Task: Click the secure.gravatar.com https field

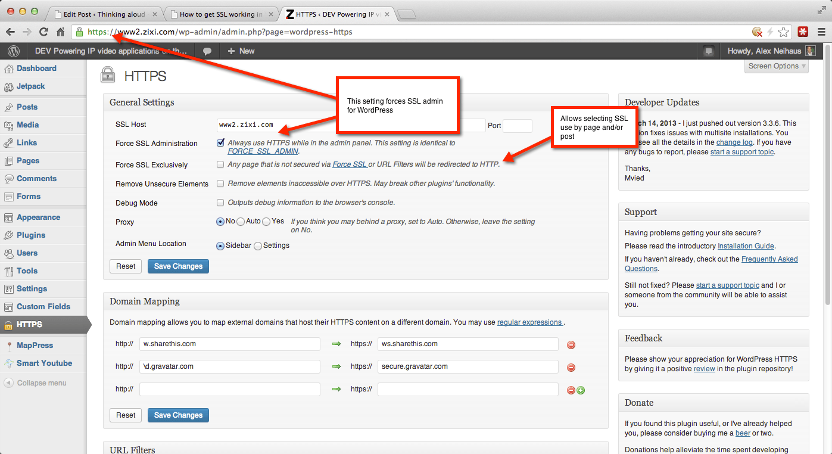Action: (x=468, y=366)
